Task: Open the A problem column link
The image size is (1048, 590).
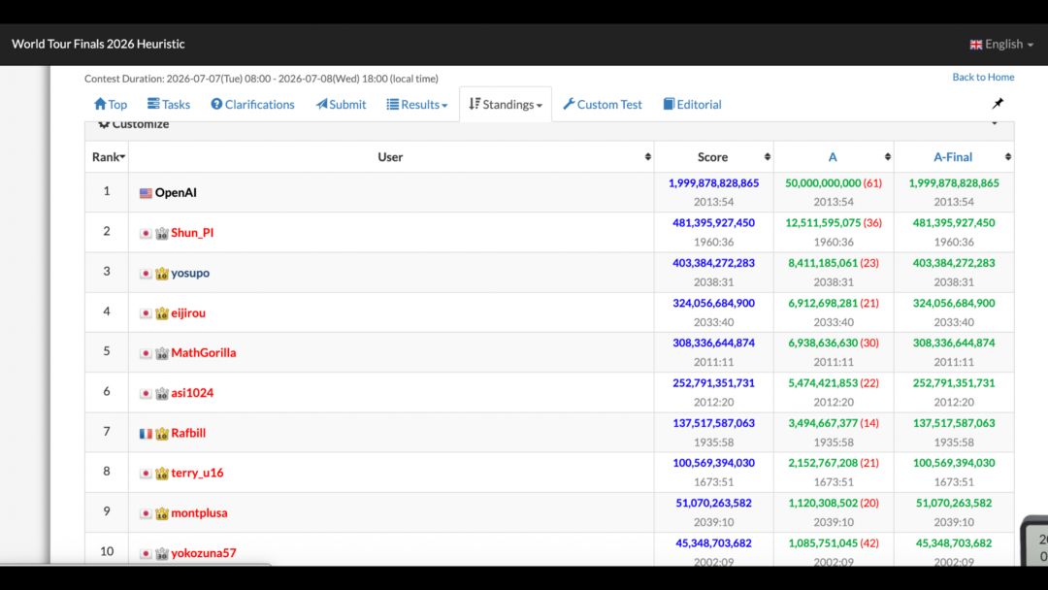Action: pyautogui.click(x=833, y=157)
